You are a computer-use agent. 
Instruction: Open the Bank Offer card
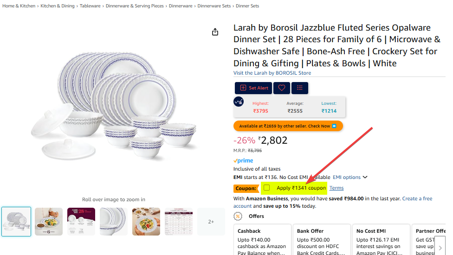(322, 240)
